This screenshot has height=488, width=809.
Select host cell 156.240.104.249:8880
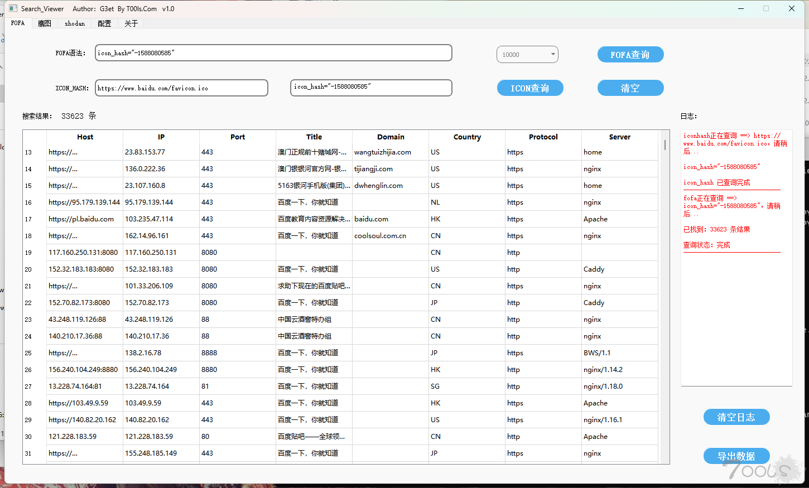(85, 370)
